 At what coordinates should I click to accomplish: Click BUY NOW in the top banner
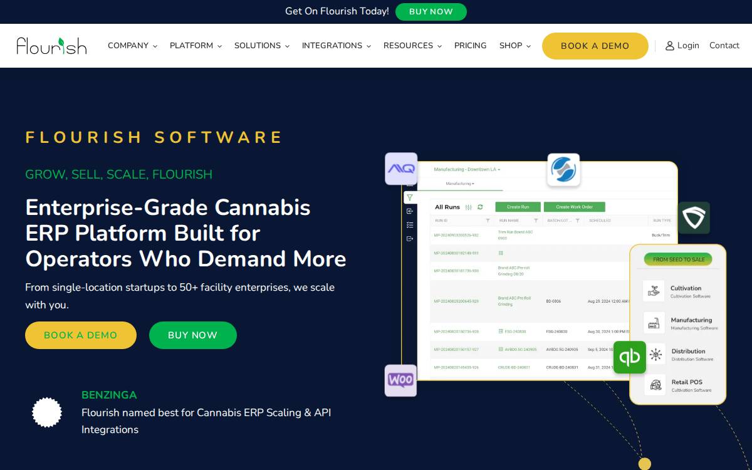point(431,12)
